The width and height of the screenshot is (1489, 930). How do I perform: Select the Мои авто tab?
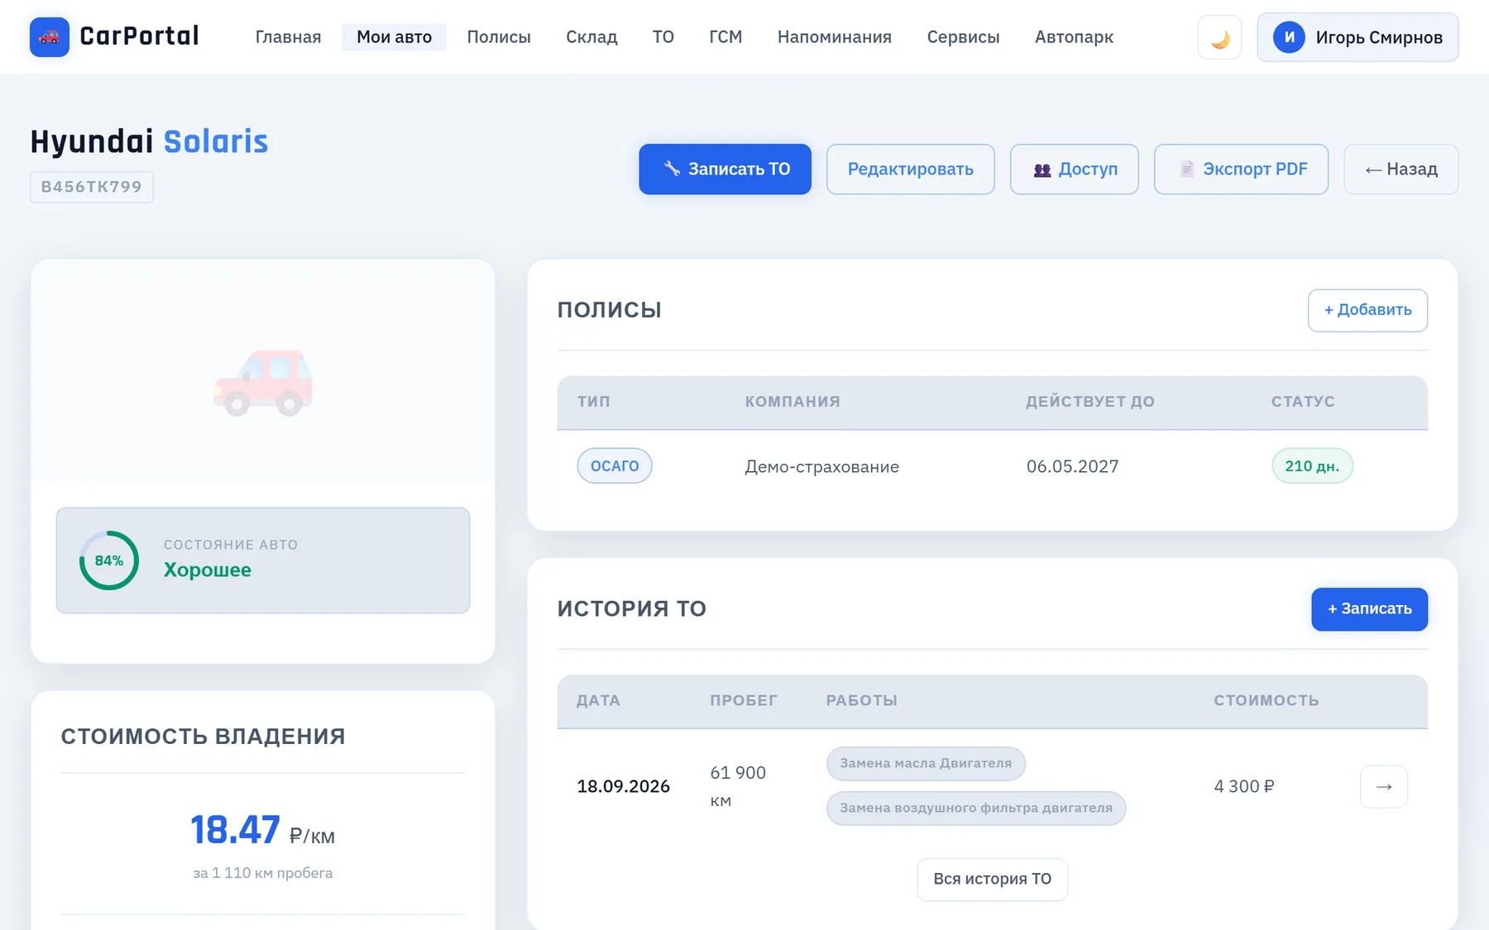coord(394,37)
